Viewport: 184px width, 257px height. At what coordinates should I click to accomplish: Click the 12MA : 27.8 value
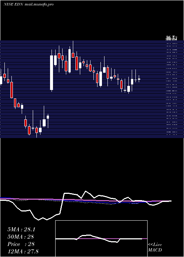pos(23,251)
